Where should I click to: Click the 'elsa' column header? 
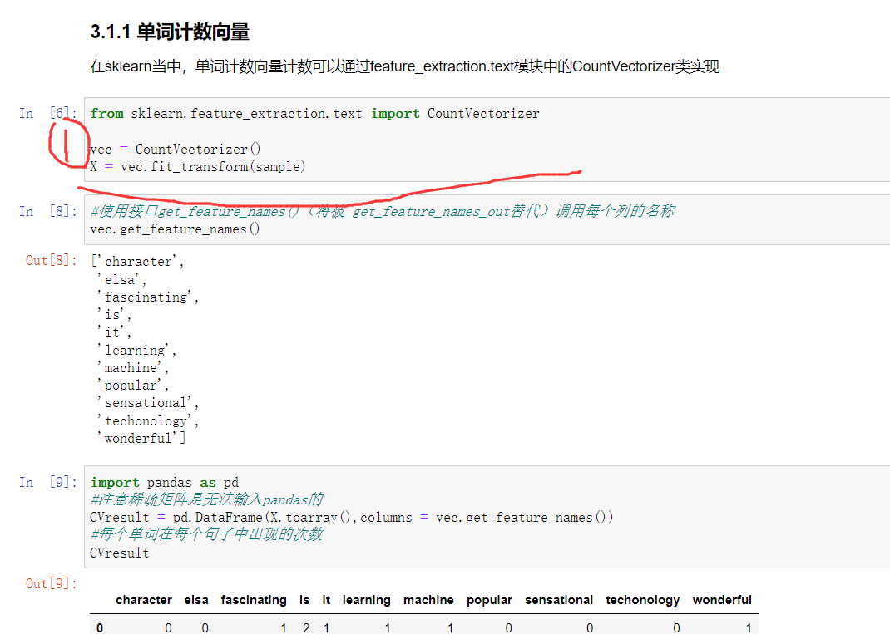pyautogui.click(x=196, y=600)
